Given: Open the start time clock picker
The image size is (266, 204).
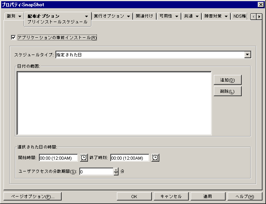Looking at the screenshot, I should pos(84,158).
